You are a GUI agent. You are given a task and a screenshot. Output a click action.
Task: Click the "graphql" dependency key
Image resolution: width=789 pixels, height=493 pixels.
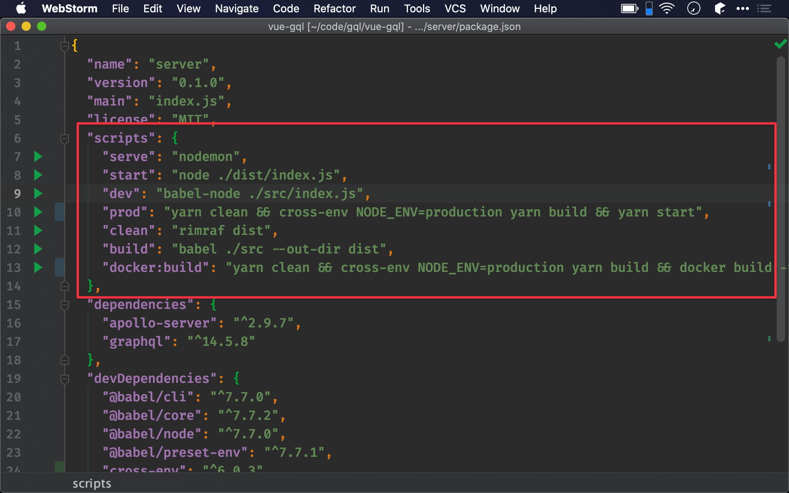tap(137, 342)
